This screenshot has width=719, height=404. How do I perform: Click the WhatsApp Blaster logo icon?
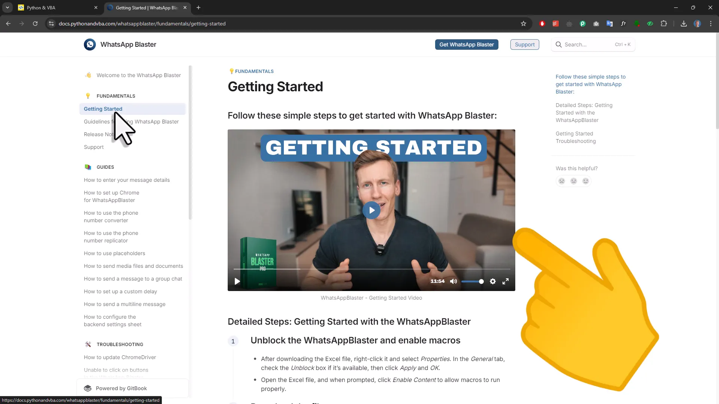pyautogui.click(x=90, y=45)
